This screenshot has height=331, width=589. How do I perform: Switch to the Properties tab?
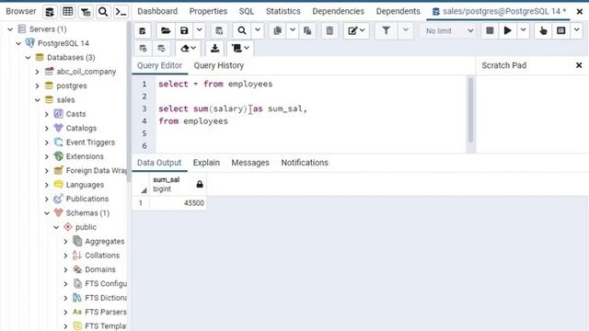pyautogui.click(x=208, y=11)
